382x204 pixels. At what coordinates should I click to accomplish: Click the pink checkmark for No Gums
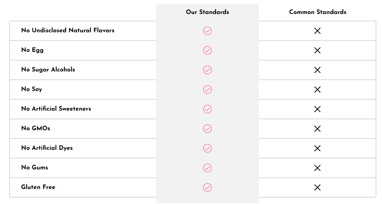click(x=207, y=168)
